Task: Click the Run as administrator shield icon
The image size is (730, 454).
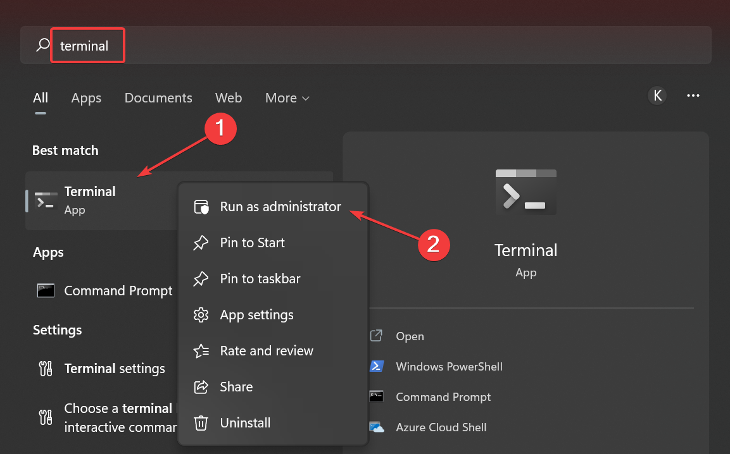Action: [x=201, y=207]
